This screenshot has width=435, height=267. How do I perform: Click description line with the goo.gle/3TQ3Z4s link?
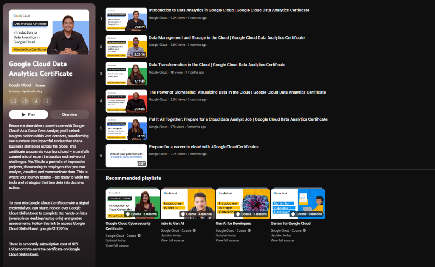(38, 229)
